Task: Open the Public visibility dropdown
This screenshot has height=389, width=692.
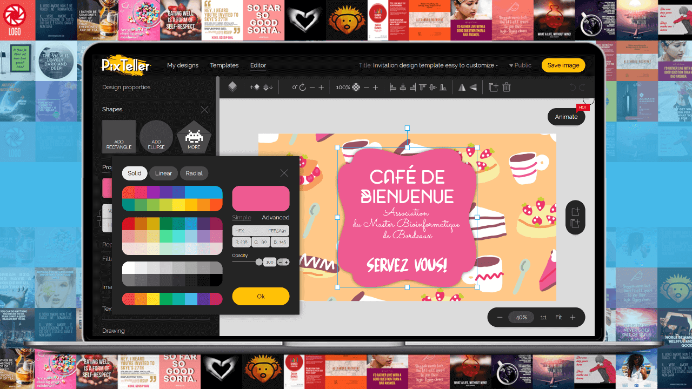Action: click(x=520, y=65)
